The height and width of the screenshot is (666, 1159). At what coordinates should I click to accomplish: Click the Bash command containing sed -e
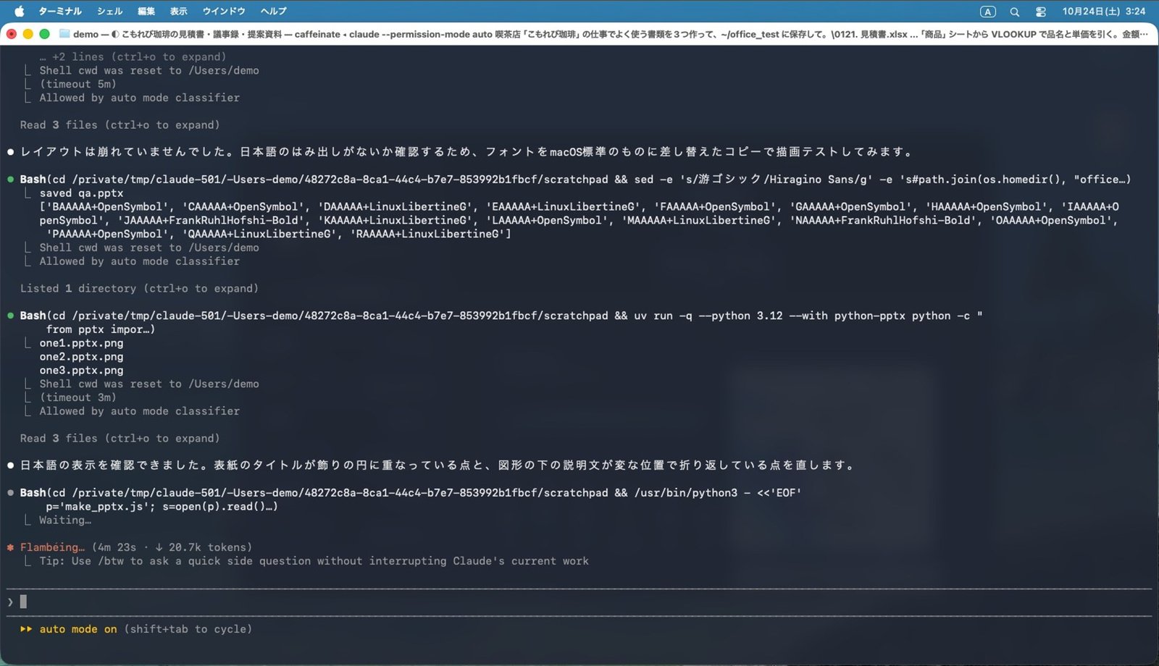[575, 180]
